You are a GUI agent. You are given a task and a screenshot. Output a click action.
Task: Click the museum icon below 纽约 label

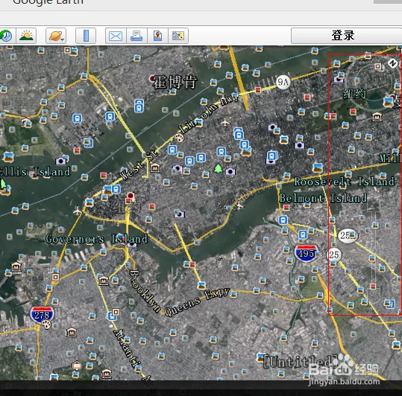(377, 117)
